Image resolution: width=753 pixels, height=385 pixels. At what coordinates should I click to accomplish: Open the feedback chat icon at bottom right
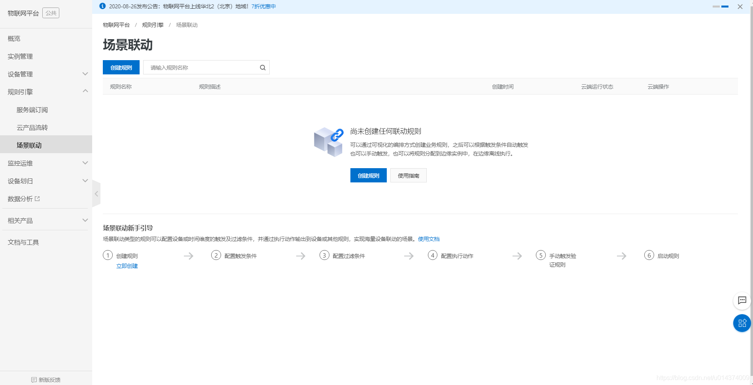pyautogui.click(x=742, y=301)
